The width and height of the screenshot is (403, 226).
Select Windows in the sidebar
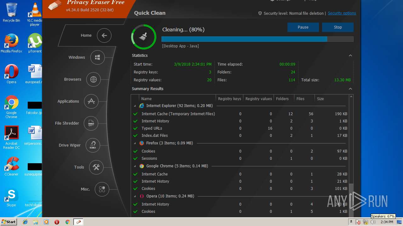pyautogui.click(x=77, y=57)
